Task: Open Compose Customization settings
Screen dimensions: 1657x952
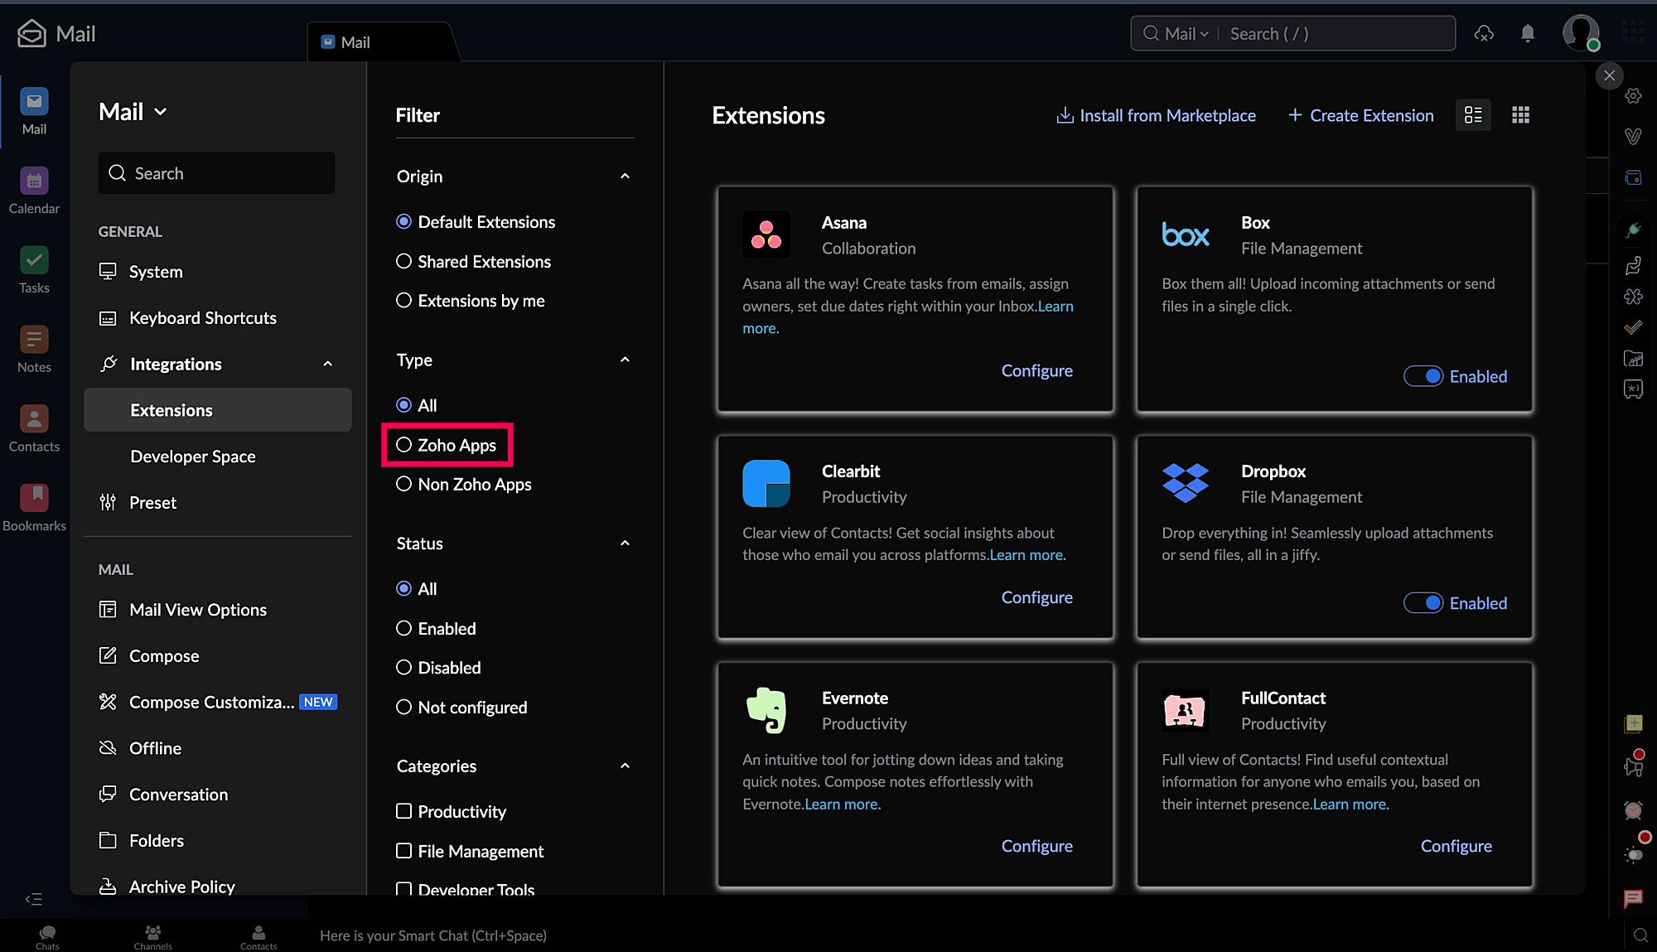Action: (x=217, y=703)
